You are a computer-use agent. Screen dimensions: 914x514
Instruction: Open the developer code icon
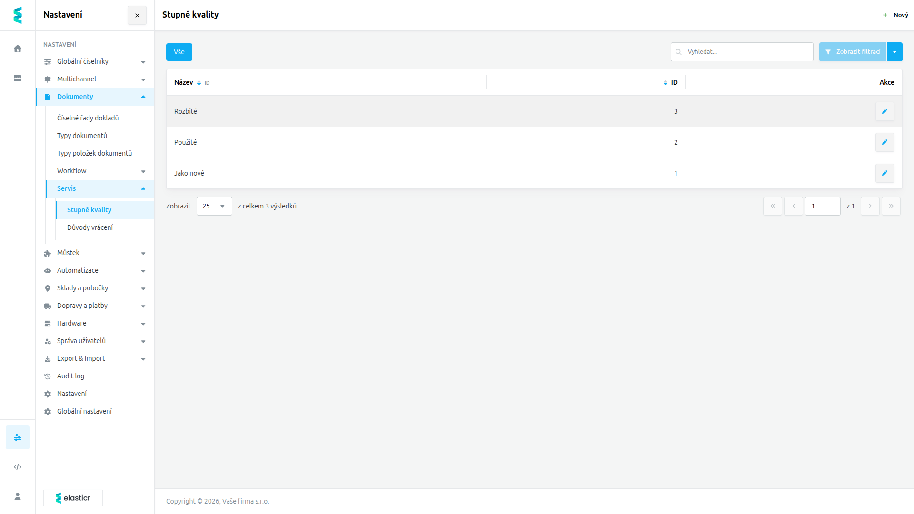pos(18,467)
